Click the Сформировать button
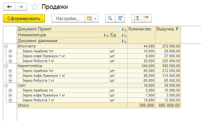 tap(24, 18)
